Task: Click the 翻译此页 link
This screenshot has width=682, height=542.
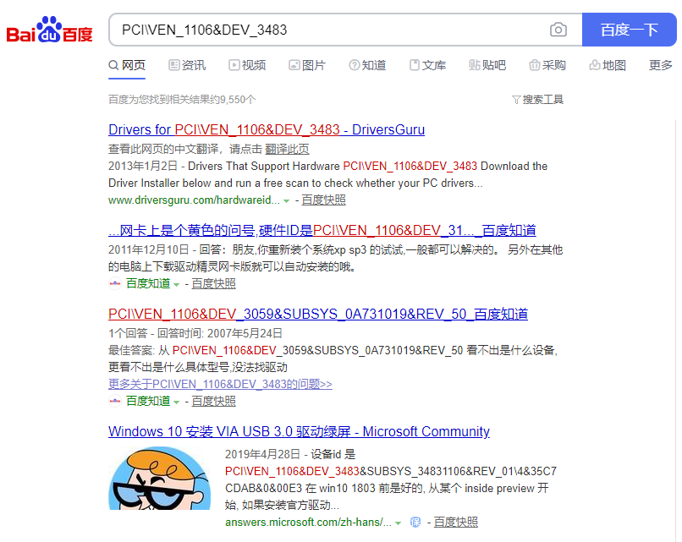Action: tap(287, 149)
